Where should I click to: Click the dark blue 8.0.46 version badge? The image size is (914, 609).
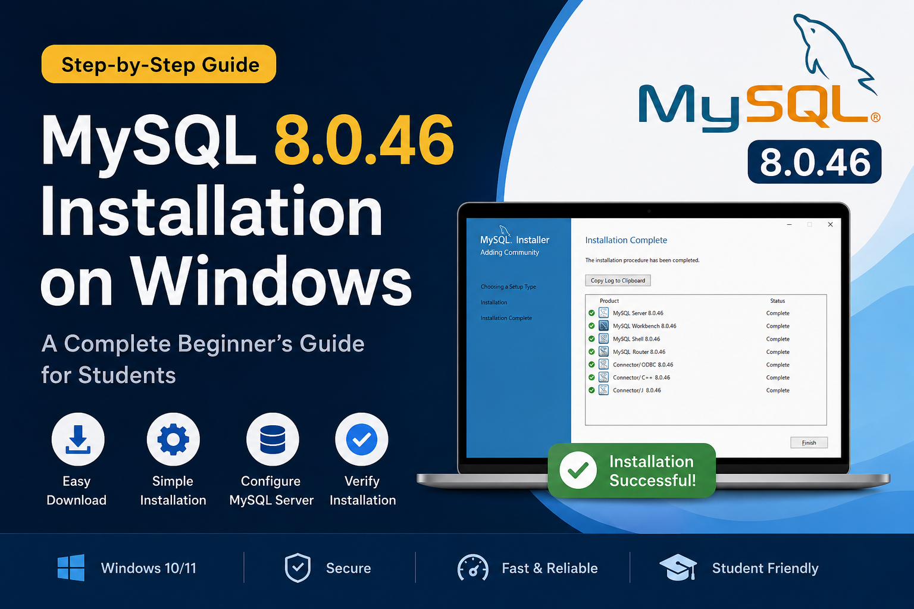point(815,162)
